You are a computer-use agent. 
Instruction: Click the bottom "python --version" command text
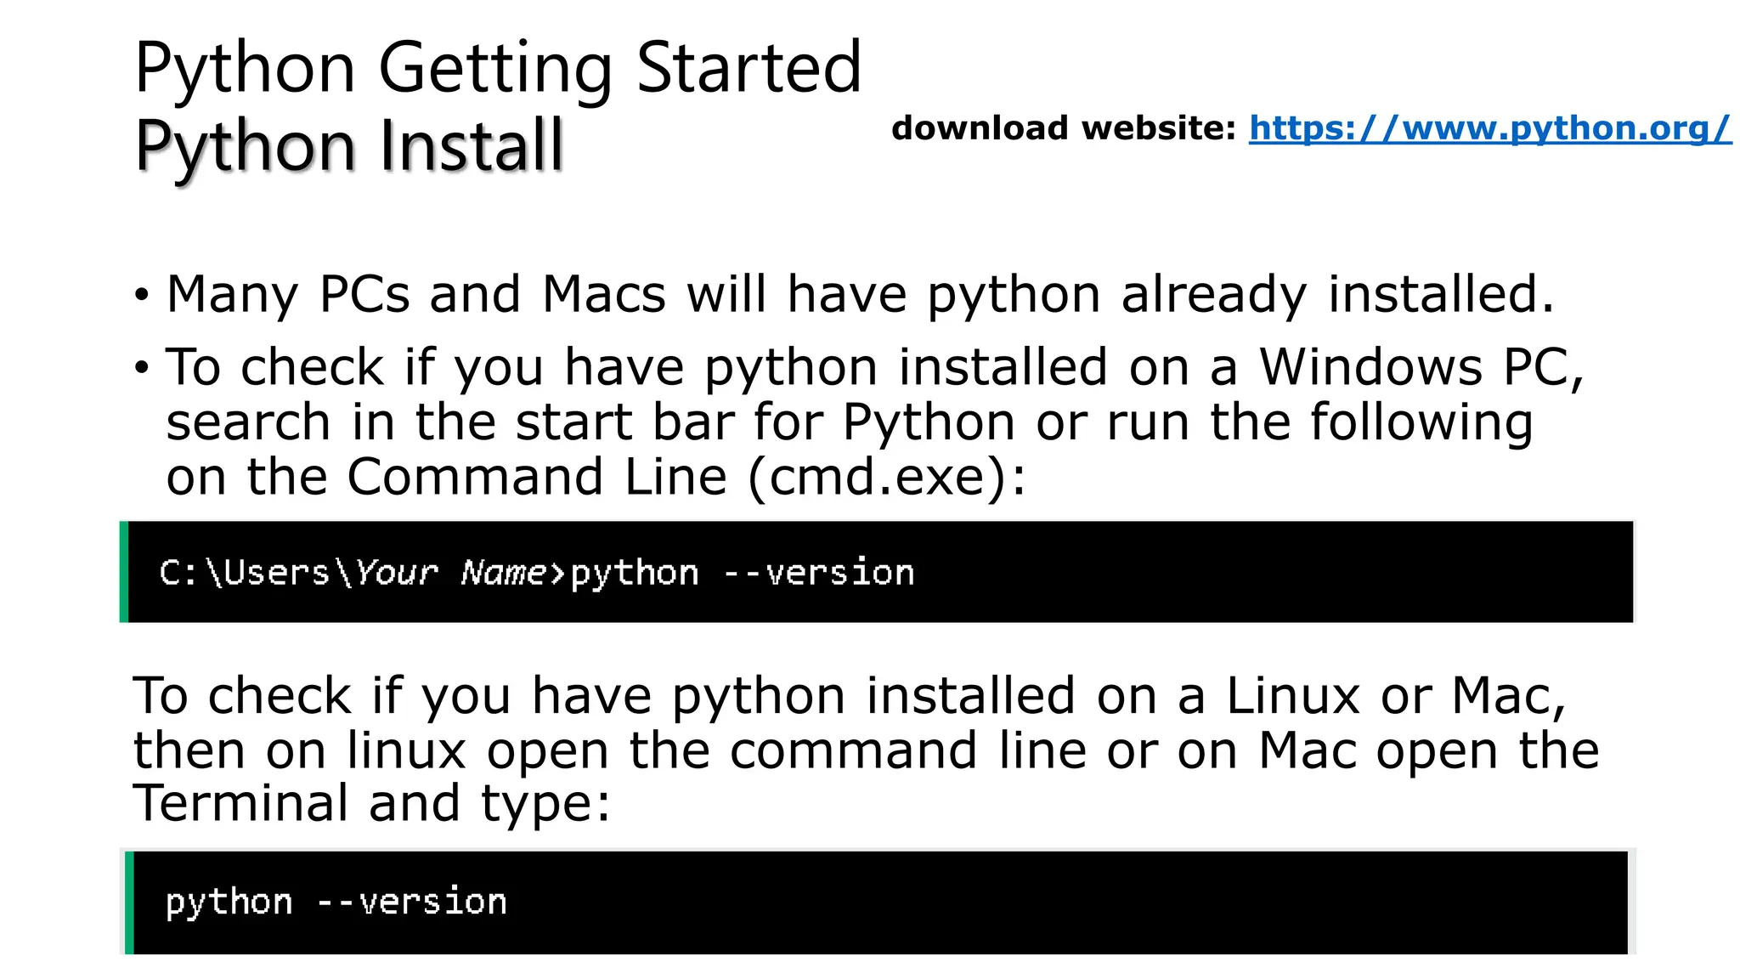pyautogui.click(x=336, y=903)
